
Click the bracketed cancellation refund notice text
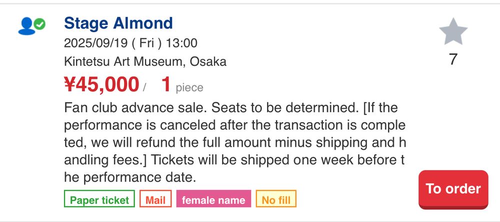pos(234,134)
